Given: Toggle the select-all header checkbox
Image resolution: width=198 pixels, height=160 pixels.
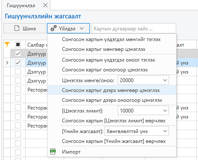Looking at the screenshot, I should click(18, 44).
